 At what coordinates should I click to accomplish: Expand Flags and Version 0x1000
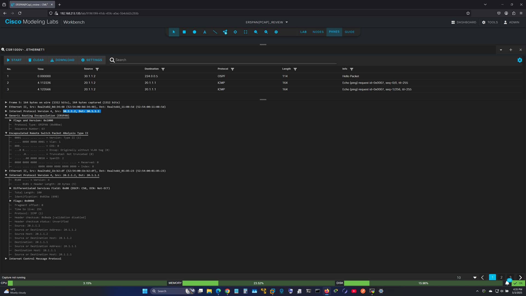point(10,120)
